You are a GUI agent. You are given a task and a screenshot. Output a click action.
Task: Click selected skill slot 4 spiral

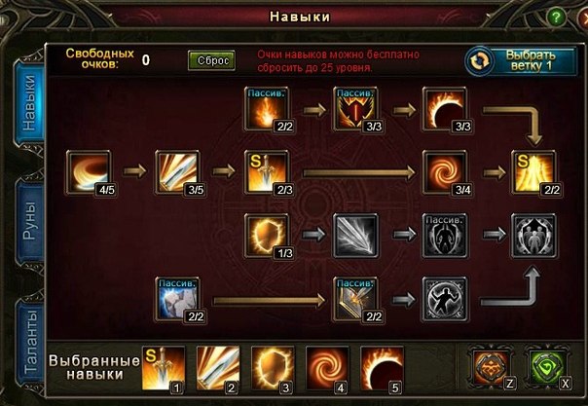pos(327,369)
